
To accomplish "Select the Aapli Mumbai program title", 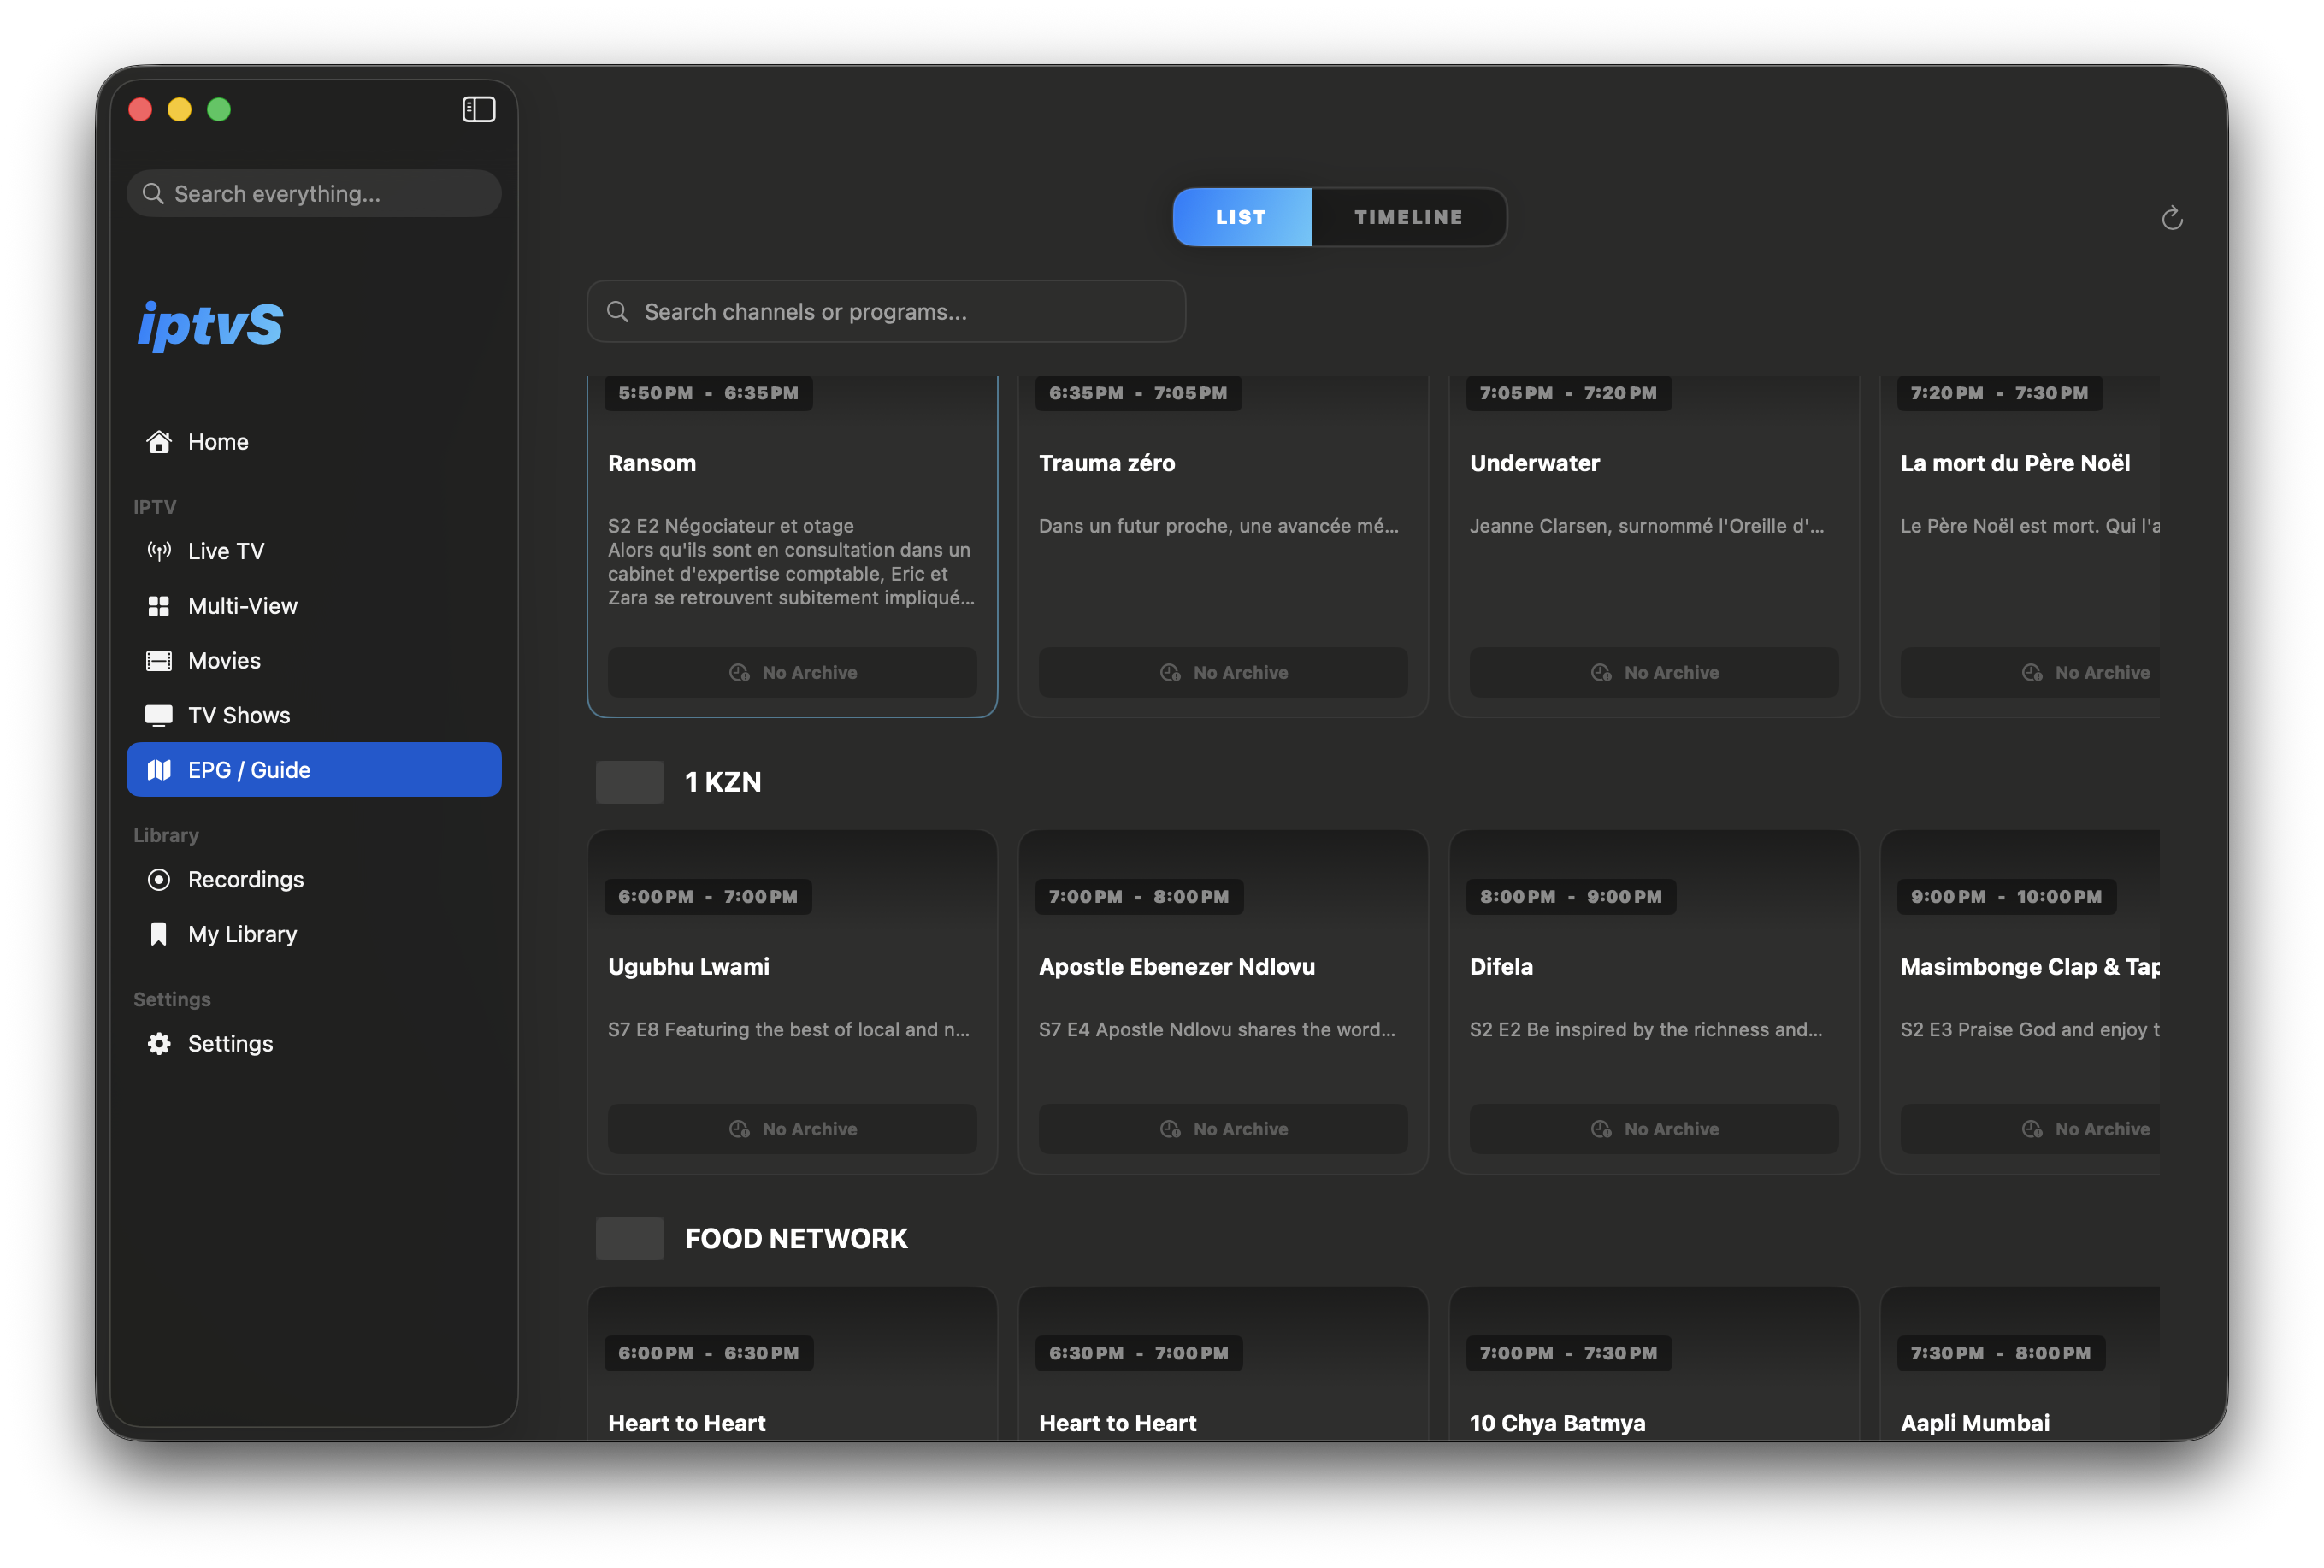I will [x=1975, y=1423].
